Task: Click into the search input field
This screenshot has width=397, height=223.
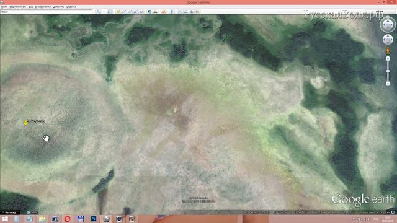Action: click(x=47, y=12)
